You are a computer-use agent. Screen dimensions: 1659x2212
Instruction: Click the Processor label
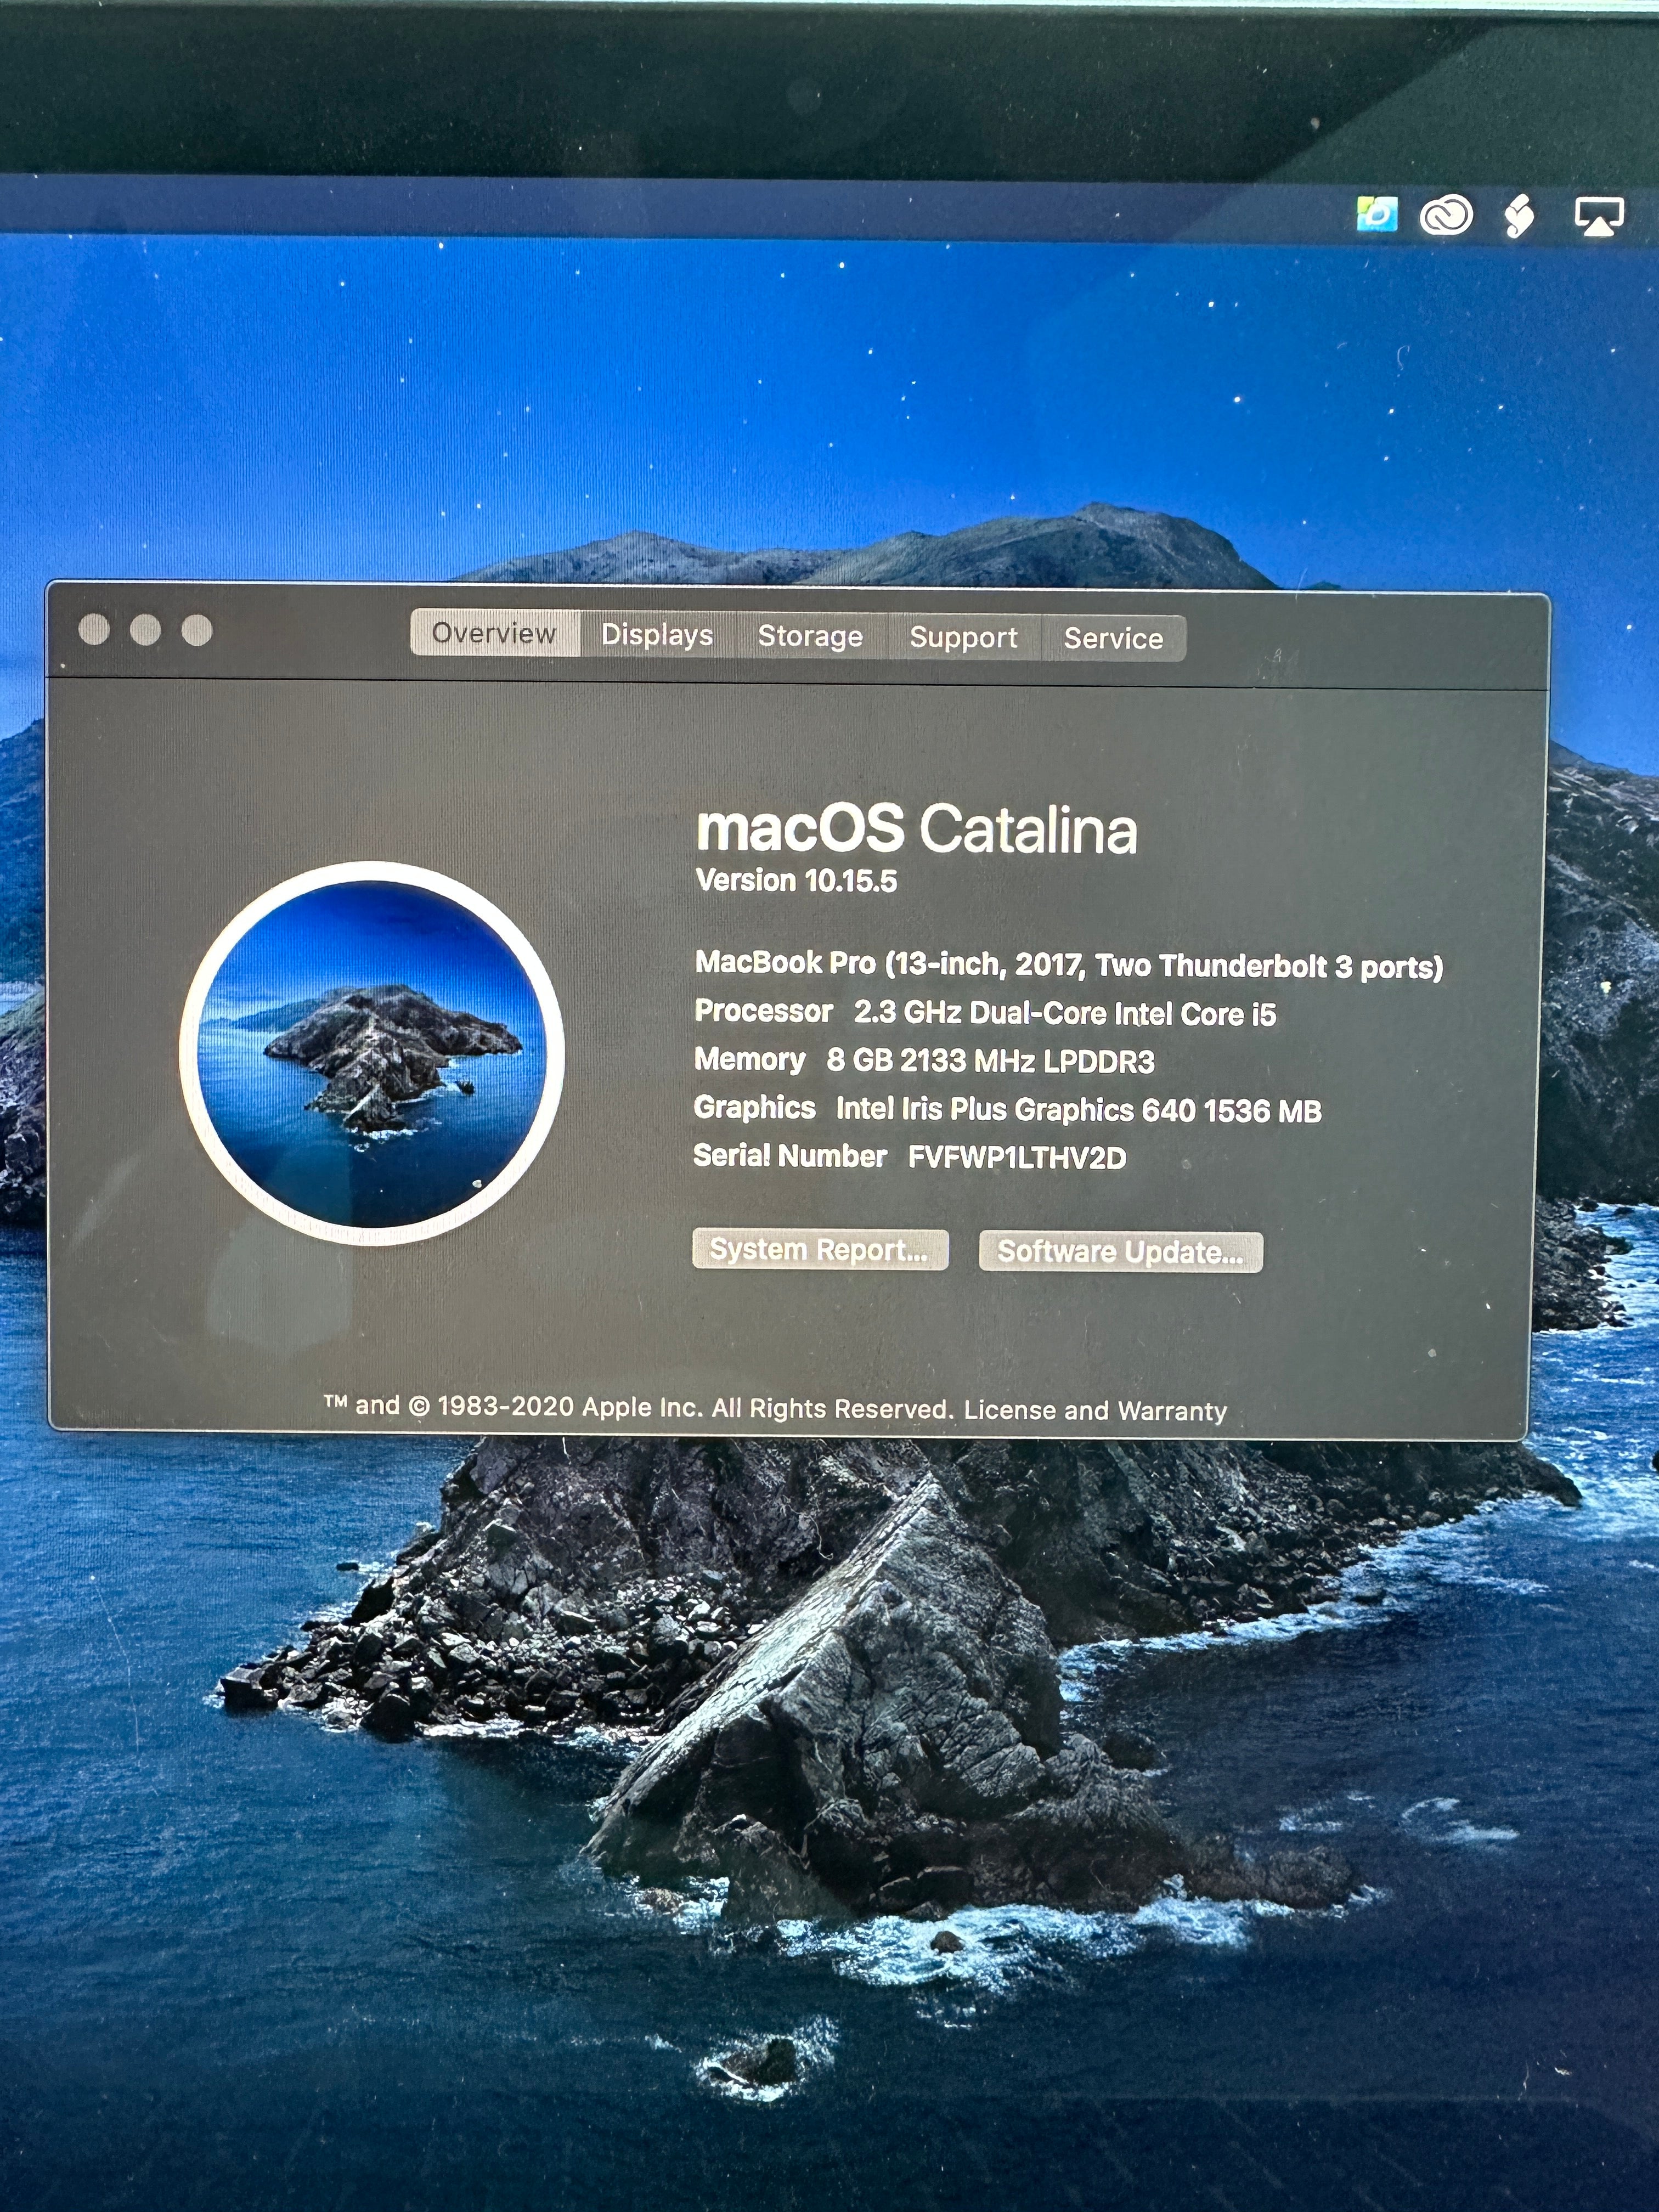[764, 1011]
